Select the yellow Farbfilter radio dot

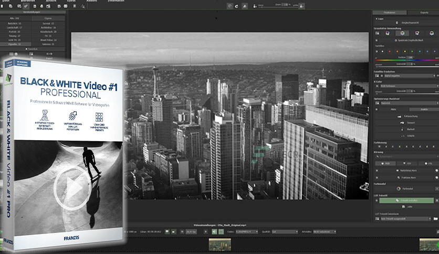[x=404, y=51]
